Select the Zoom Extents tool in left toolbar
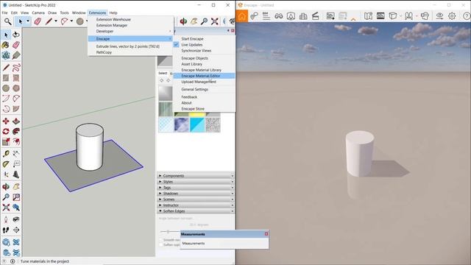Viewport: 471px width, 265px height. pyautogui.click(x=6, y=208)
